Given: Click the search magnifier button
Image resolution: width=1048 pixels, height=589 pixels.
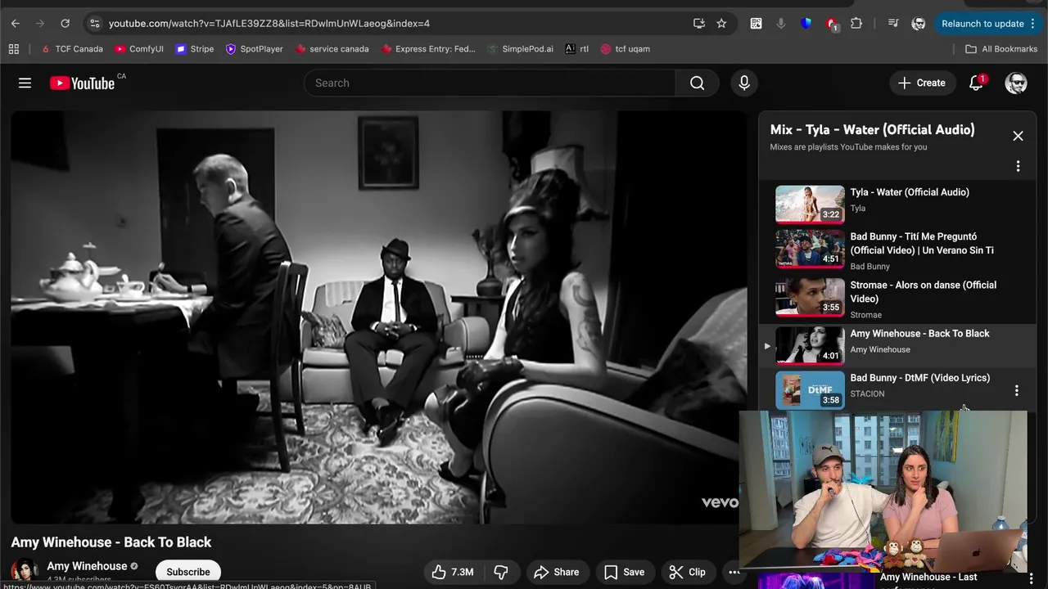Looking at the screenshot, I should tap(697, 83).
